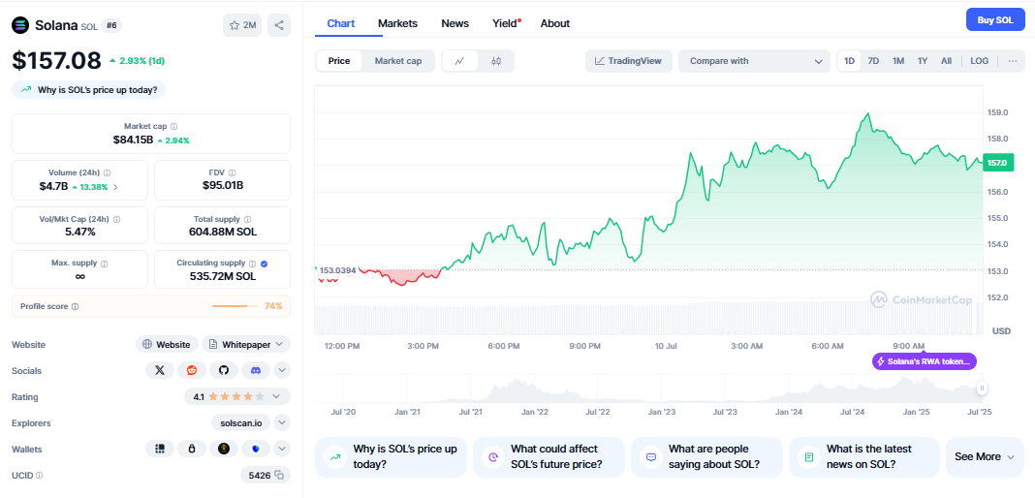Click Why is SOL's price up today pill
Viewport: 1035px width, 498px height.
coord(88,90)
